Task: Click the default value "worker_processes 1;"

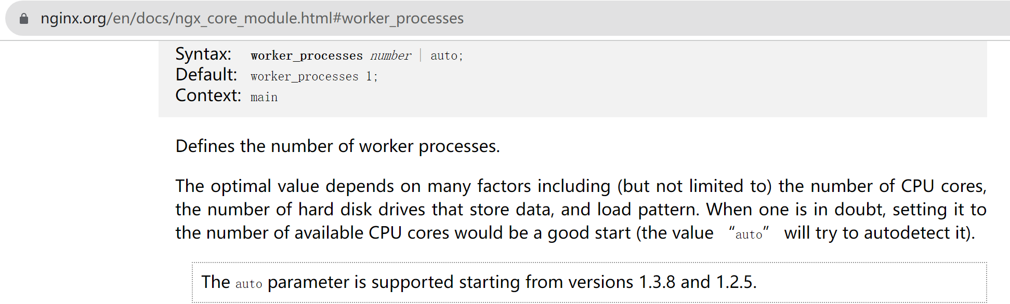Action: pos(314,76)
